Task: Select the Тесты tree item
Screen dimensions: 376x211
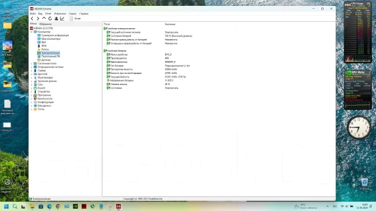Action: [x=41, y=109]
